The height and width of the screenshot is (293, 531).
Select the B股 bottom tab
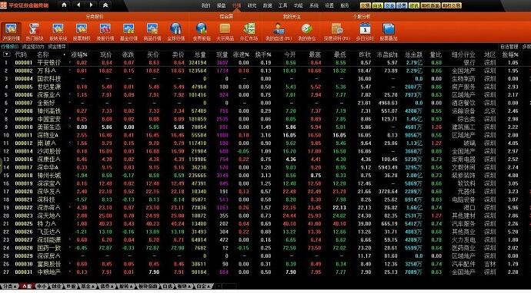tap(71, 286)
